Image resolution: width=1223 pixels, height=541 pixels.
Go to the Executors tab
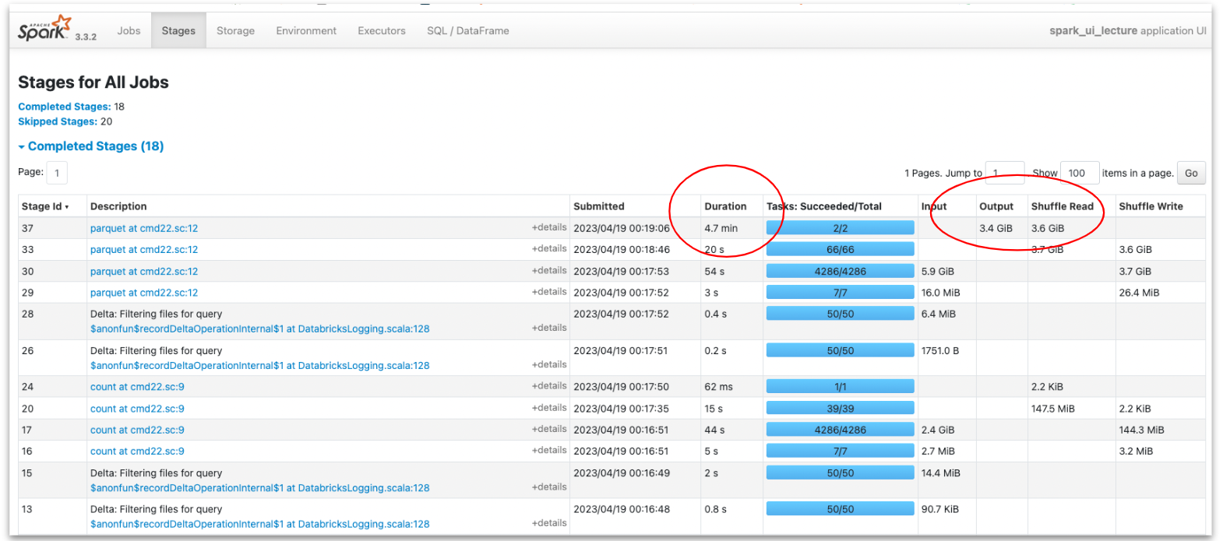[x=381, y=31]
